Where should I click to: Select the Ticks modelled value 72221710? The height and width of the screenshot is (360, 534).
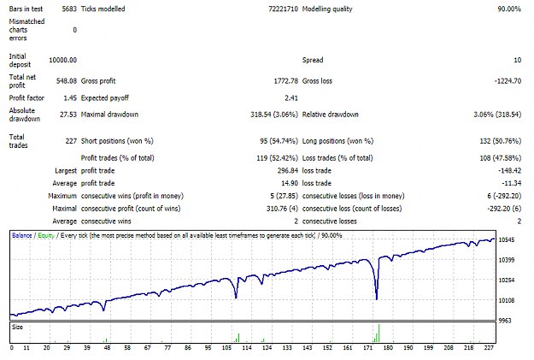point(283,9)
